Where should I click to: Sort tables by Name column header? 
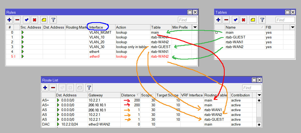(x=245, y=28)
